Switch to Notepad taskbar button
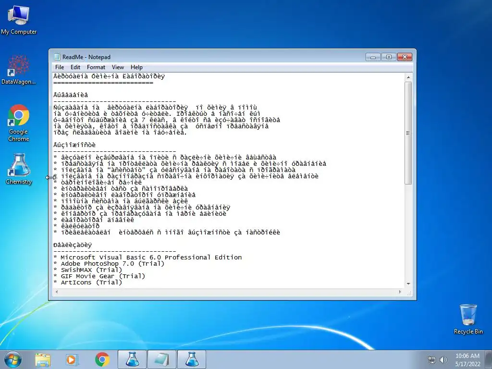 click(x=162, y=359)
